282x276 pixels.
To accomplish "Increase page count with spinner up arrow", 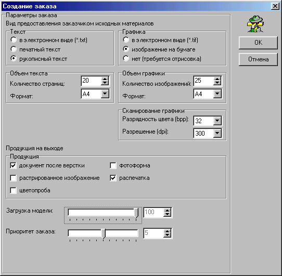I will pos(105,78).
